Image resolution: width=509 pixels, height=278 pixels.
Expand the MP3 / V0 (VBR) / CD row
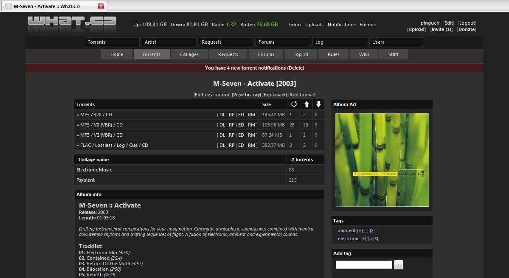tap(101, 125)
